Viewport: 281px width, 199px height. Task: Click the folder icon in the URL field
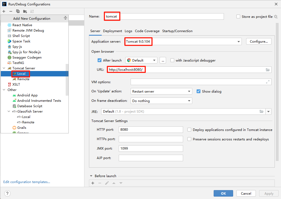tap(267, 70)
